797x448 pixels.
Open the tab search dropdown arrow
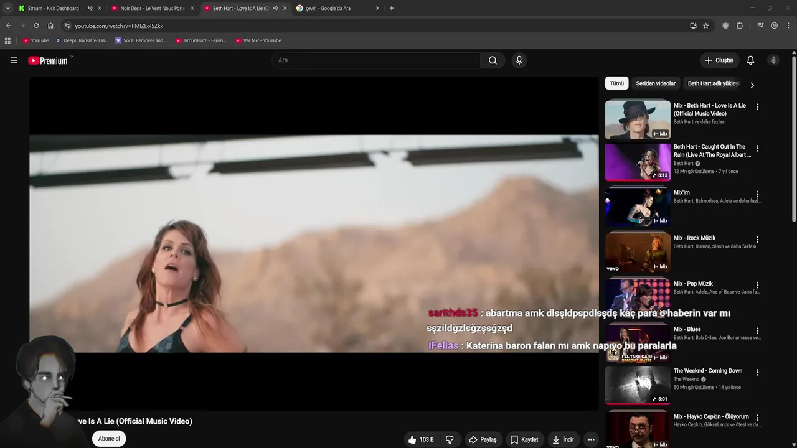[x=7, y=8]
